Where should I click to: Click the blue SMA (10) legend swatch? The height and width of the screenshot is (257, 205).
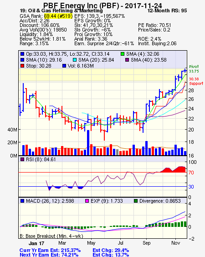pos(22,60)
